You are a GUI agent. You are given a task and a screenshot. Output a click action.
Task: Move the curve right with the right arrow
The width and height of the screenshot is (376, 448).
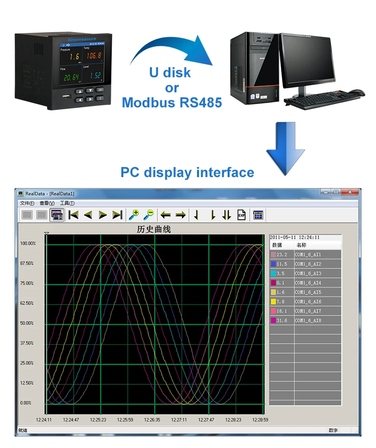pyautogui.click(x=180, y=215)
